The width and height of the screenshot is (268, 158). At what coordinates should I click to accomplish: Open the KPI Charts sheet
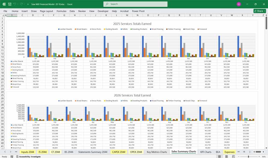click(x=206, y=152)
